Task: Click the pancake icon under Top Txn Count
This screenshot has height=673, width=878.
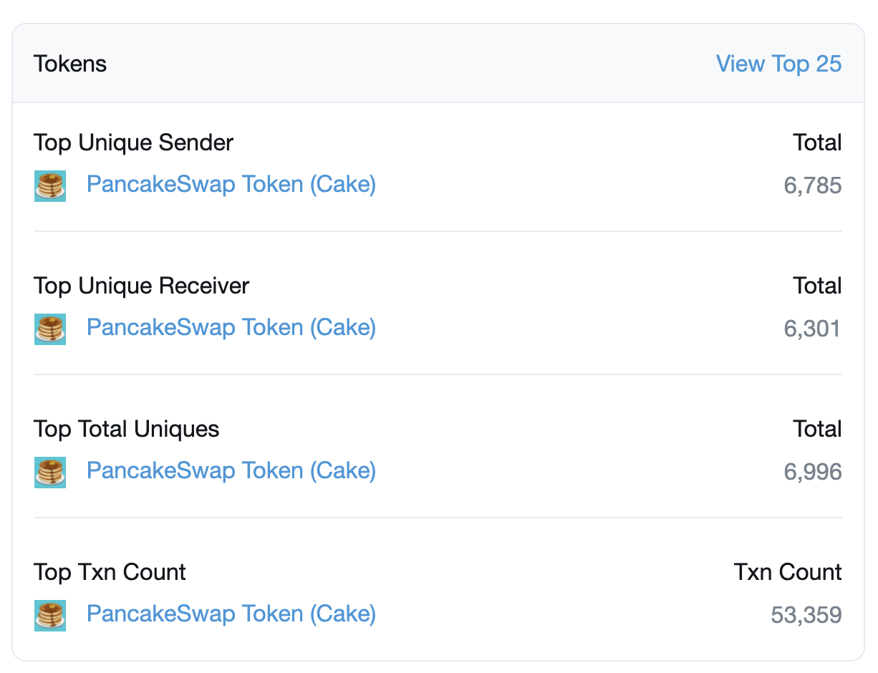Action: (x=50, y=616)
